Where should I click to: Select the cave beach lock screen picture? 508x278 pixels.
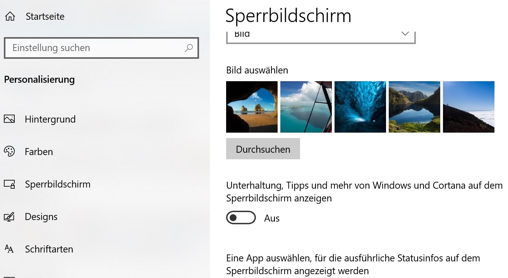(252, 107)
